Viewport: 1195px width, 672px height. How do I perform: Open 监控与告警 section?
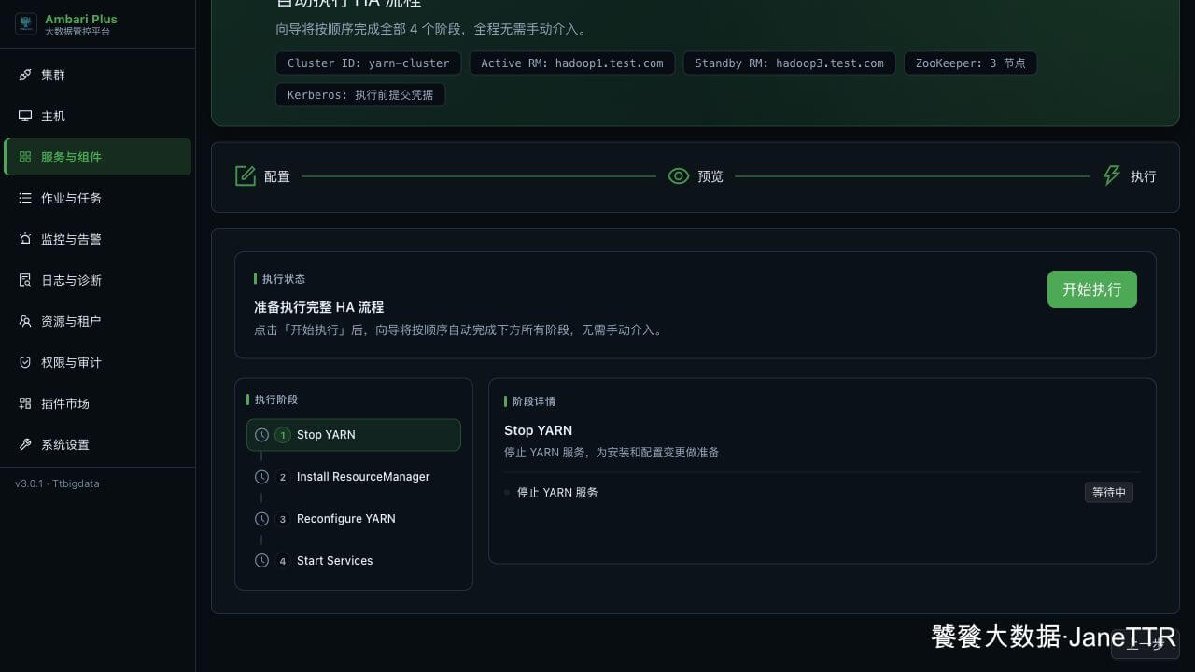pos(98,239)
